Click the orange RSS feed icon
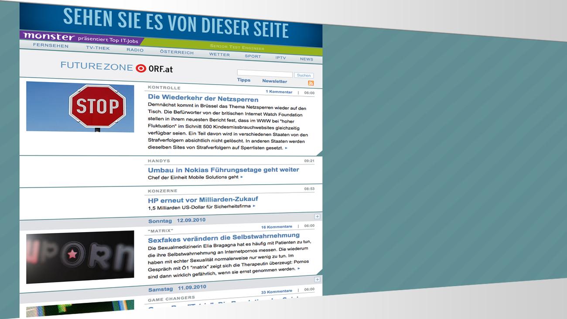567x319 pixels. (x=311, y=83)
